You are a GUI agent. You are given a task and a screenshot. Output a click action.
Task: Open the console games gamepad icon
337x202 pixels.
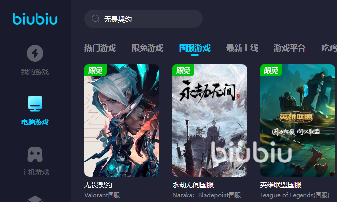click(x=35, y=154)
